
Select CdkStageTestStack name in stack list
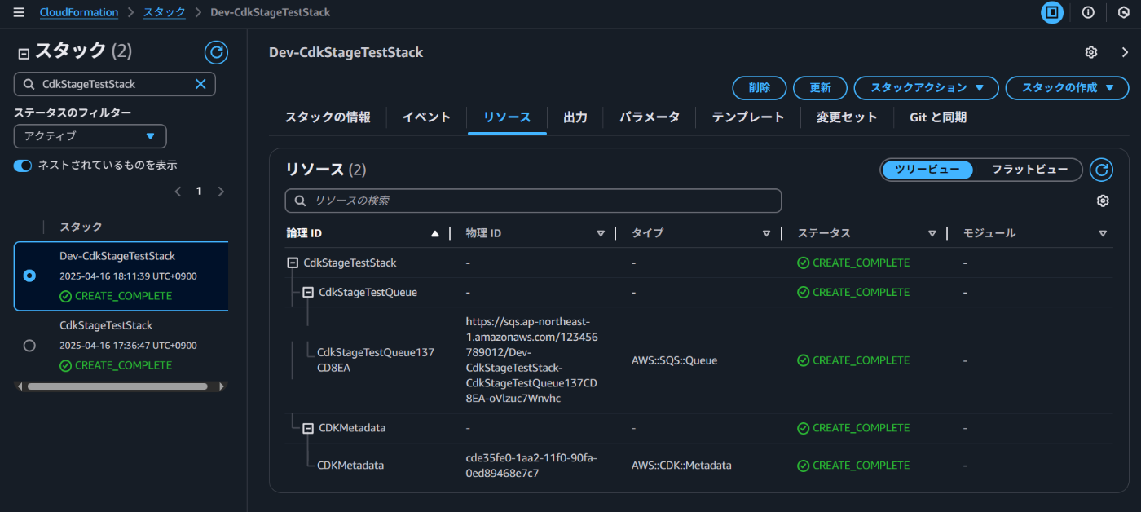click(106, 325)
